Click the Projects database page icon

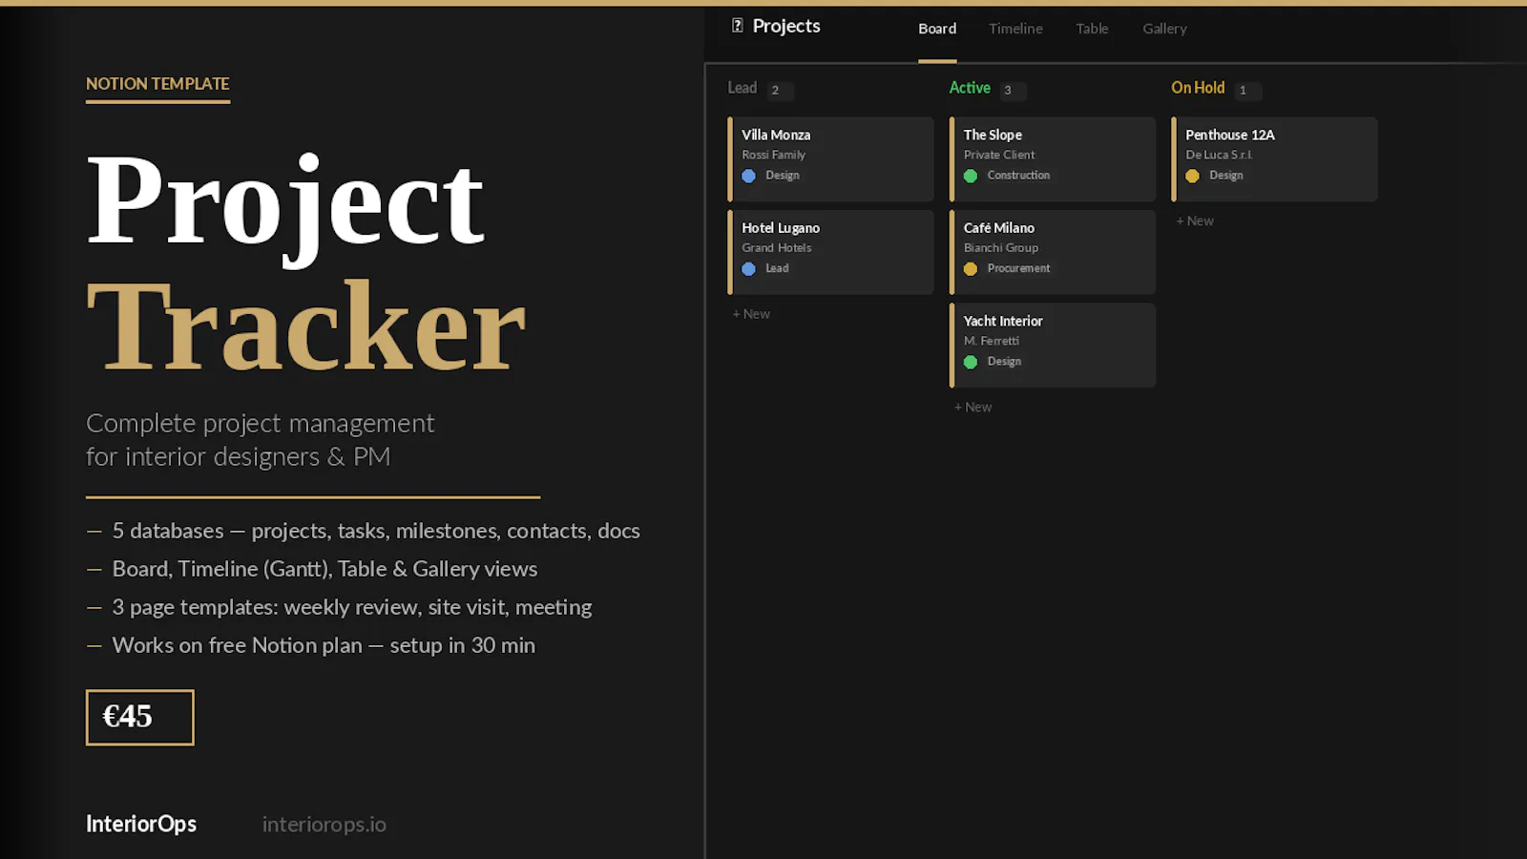tap(737, 26)
